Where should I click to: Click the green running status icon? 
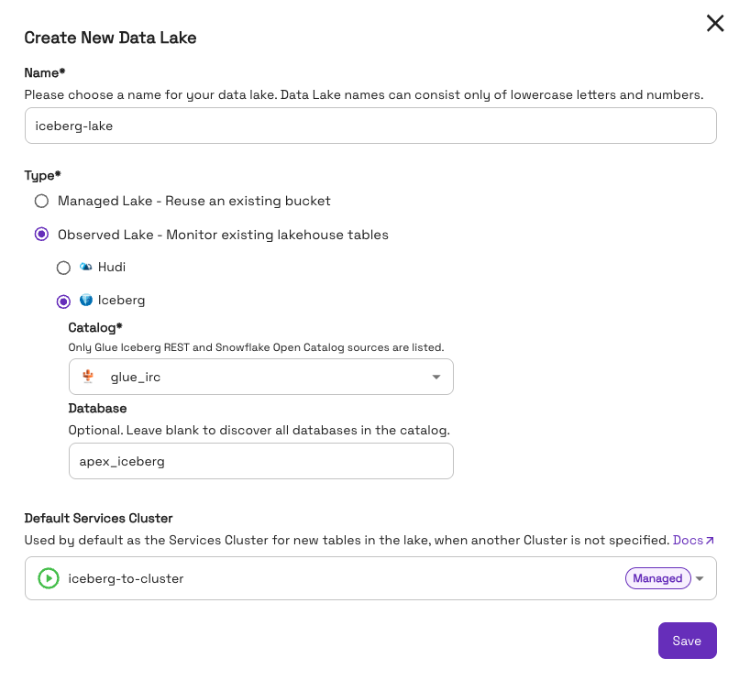pyautogui.click(x=49, y=578)
